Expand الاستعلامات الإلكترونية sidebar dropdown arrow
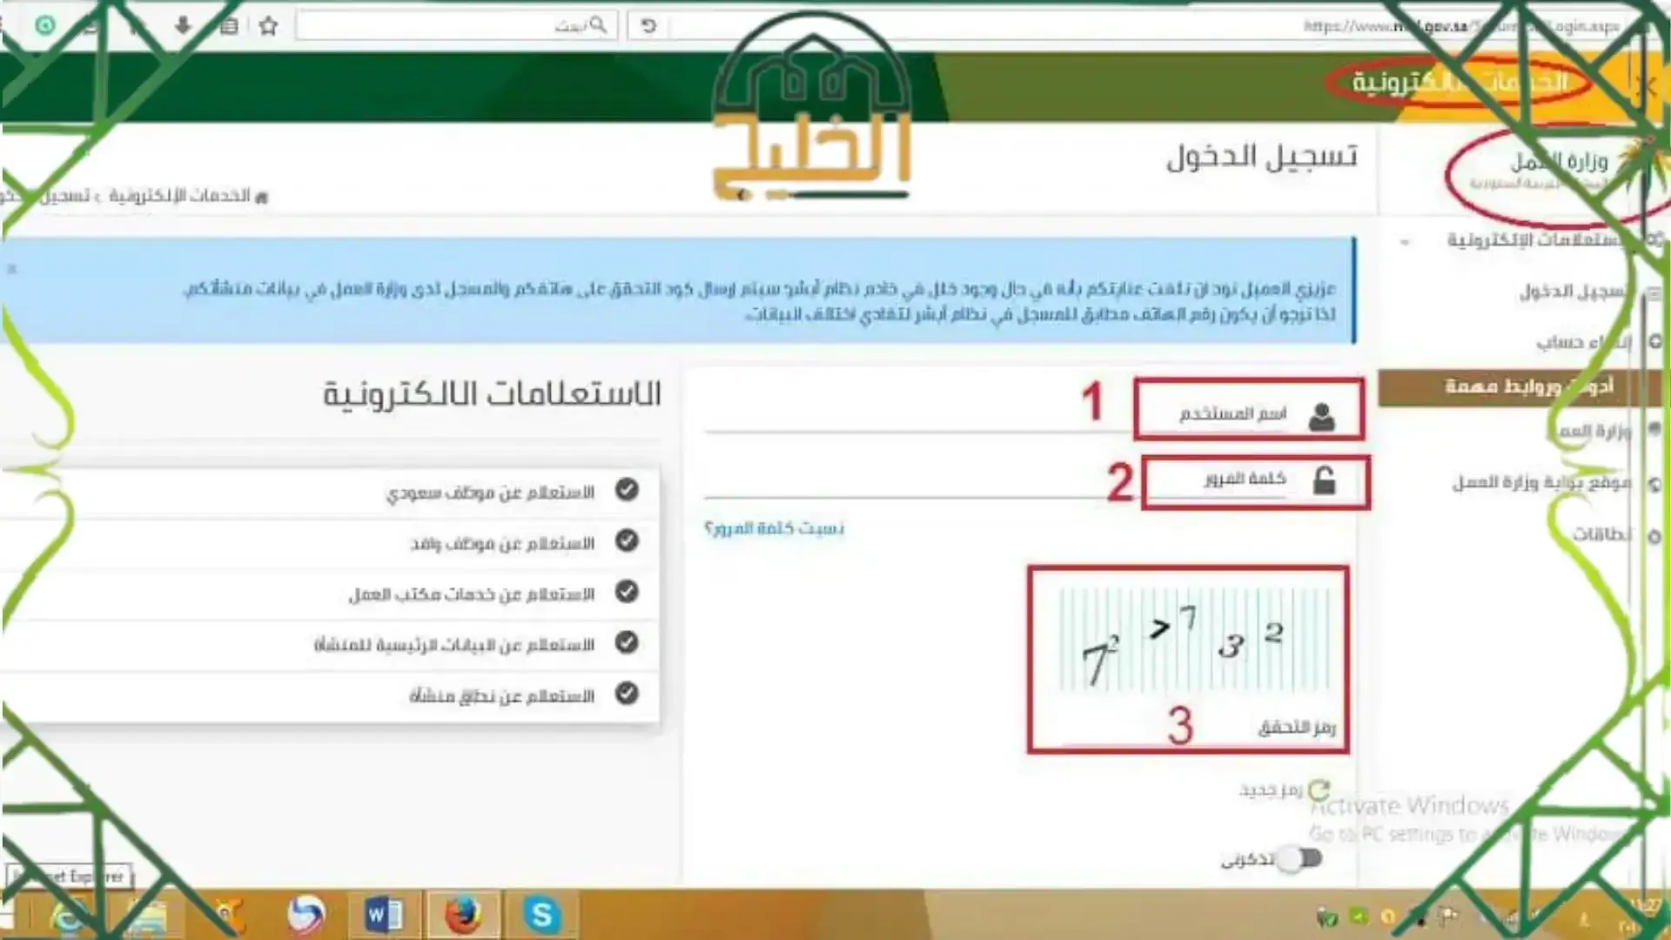 [1405, 242]
